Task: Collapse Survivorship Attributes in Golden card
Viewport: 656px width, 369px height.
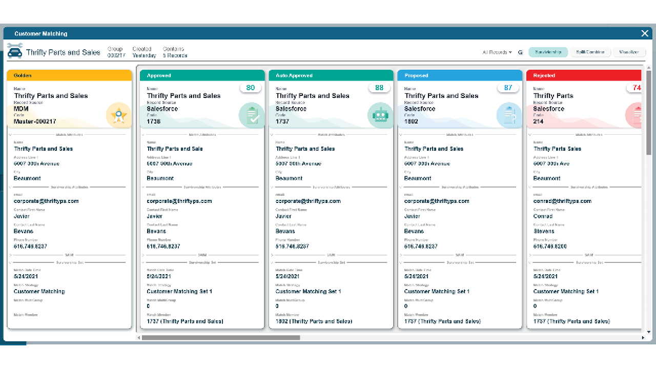Action: [x=10, y=187]
